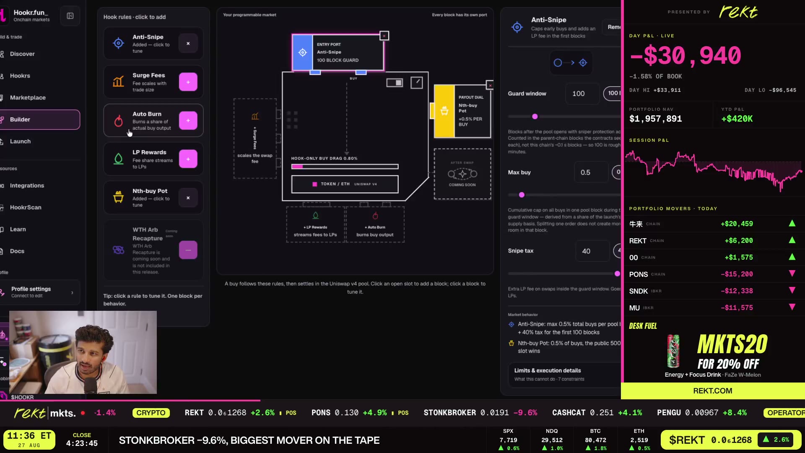Click the LP Rewards empty slot below market
Viewport: 805px width, 453px height.
(315, 224)
